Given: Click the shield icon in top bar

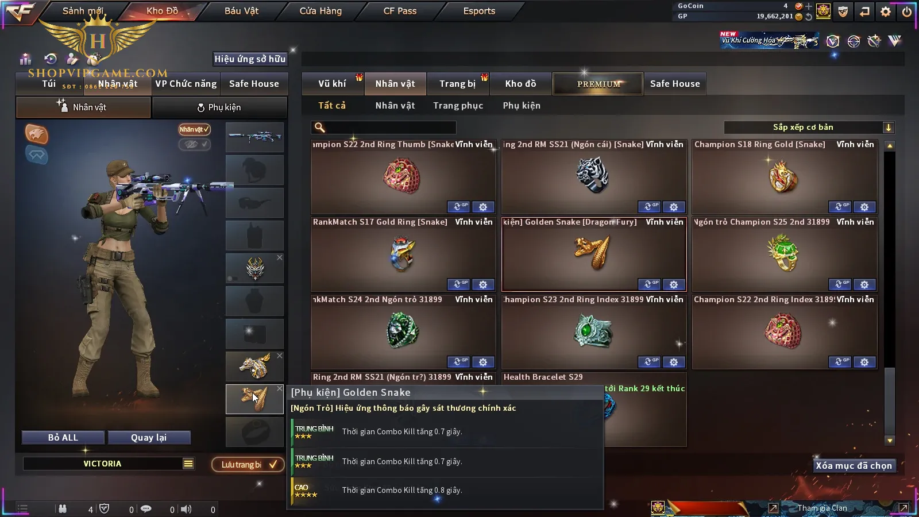Looking at the screenshot, I should pos(843,11).
